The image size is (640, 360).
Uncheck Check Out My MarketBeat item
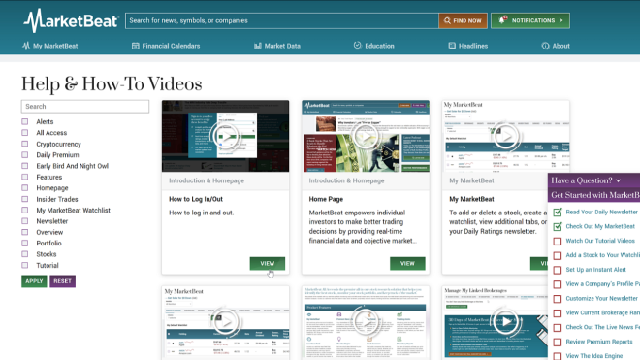tap(558, 226)
